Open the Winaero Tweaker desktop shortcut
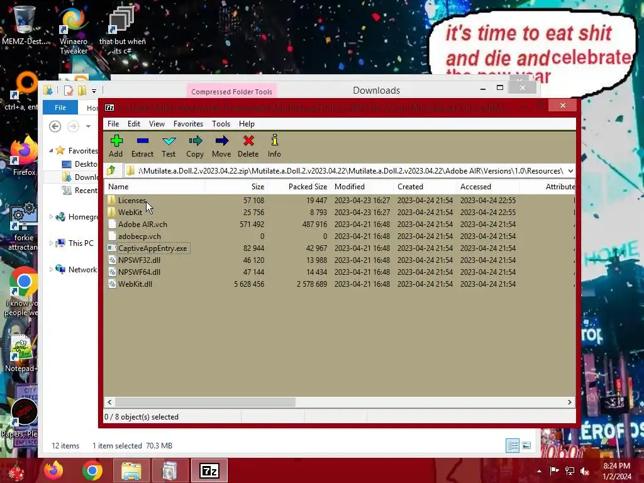Image resolution: width=644 pixels, height=483 pixels. click(74, 31)
